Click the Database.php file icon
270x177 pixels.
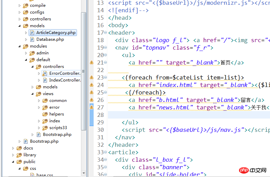tap(32, 39)
